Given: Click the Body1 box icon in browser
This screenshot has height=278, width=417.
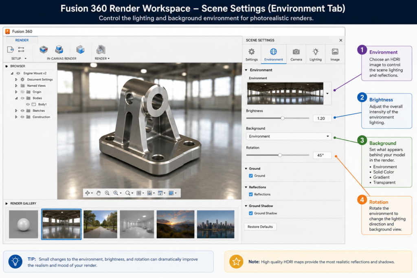Looking at the screenshot, I should click(x=34, y=104).
